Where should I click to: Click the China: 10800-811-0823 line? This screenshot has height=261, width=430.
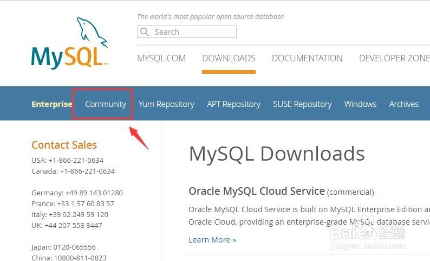tap(69, 258)
